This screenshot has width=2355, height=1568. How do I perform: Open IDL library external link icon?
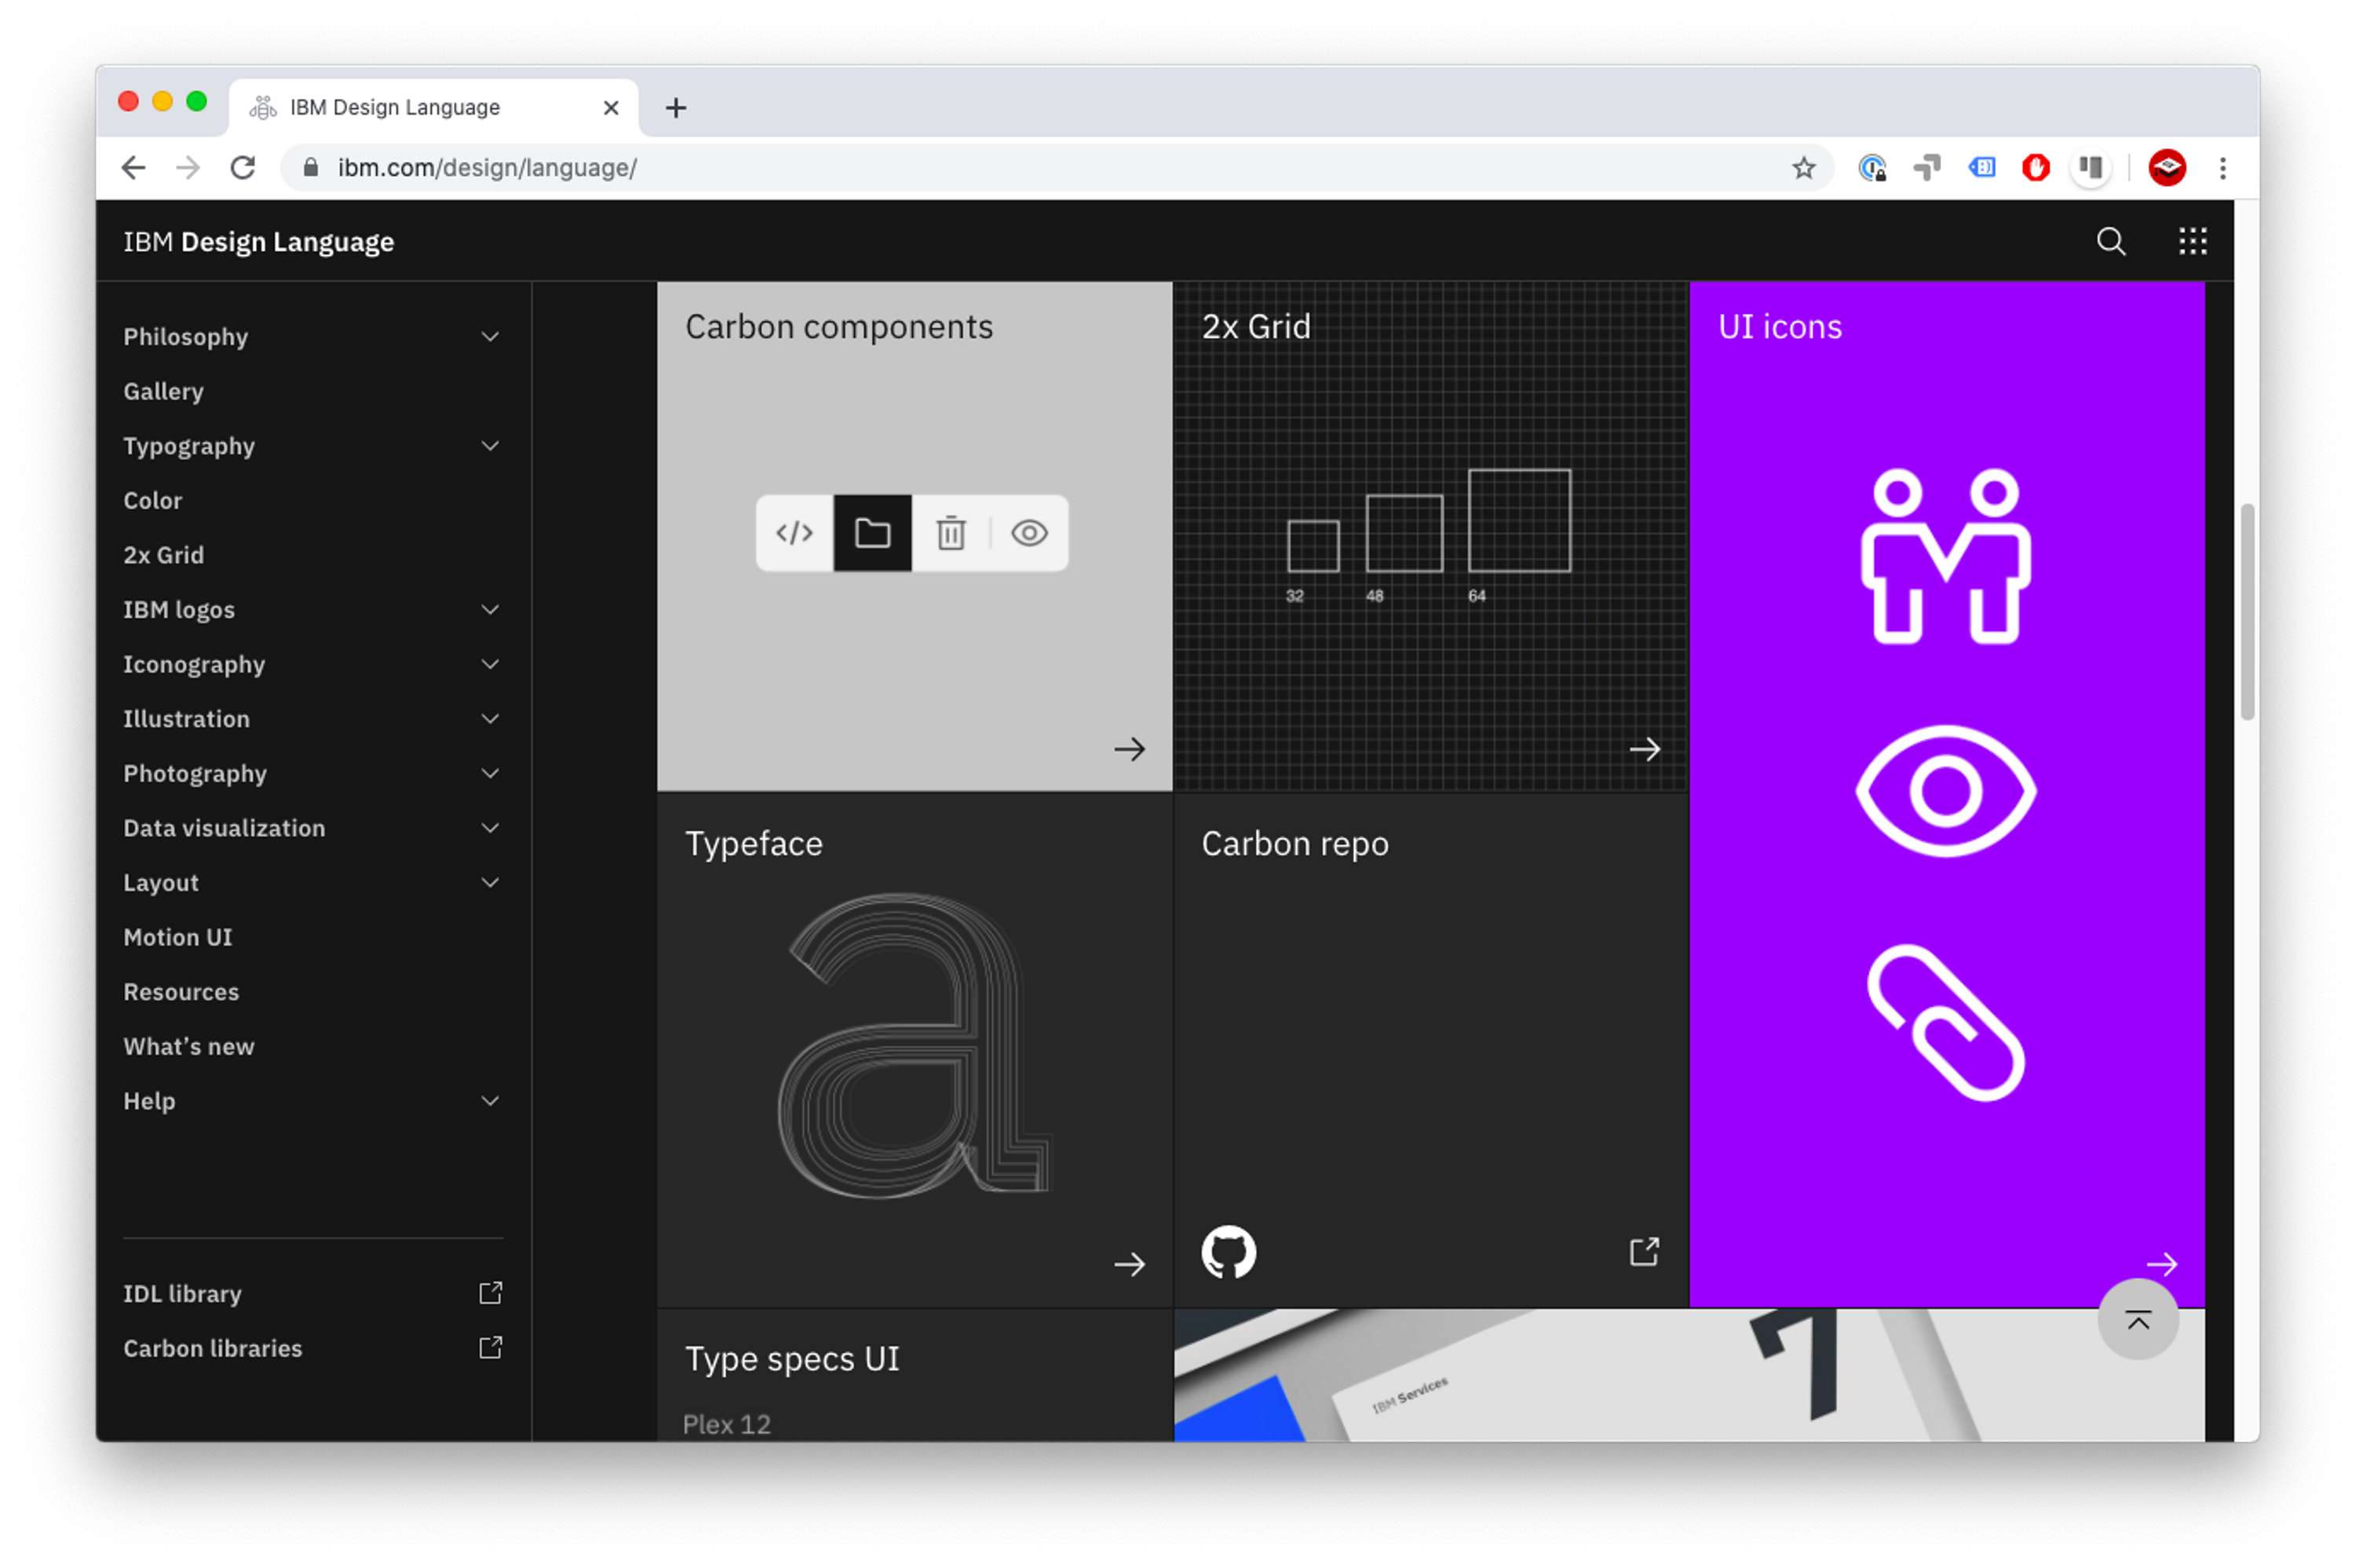tap(490, 1293)
